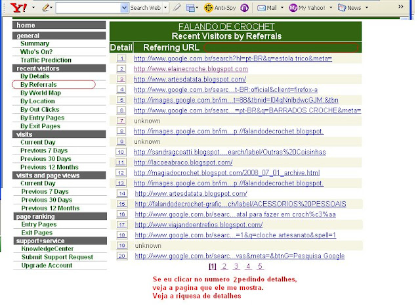
Task: Open detail icon number 4
Action: pos(121,89)
